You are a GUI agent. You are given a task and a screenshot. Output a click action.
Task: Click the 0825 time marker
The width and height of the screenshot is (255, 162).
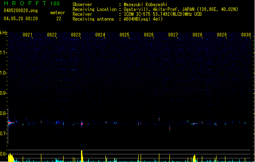[x=124, y=35]
